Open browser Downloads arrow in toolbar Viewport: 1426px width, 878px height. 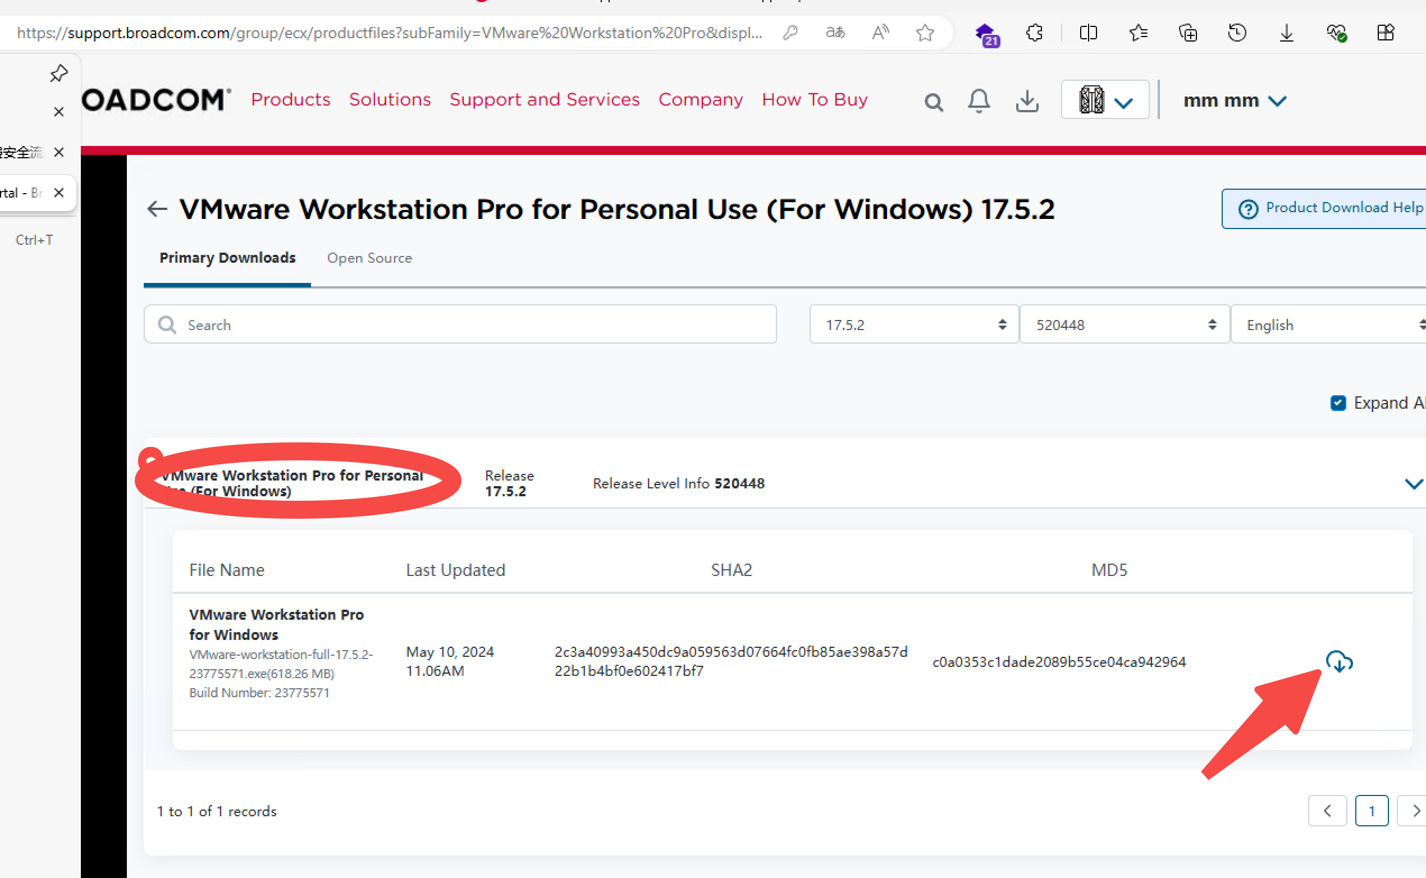coord(1286,33)
